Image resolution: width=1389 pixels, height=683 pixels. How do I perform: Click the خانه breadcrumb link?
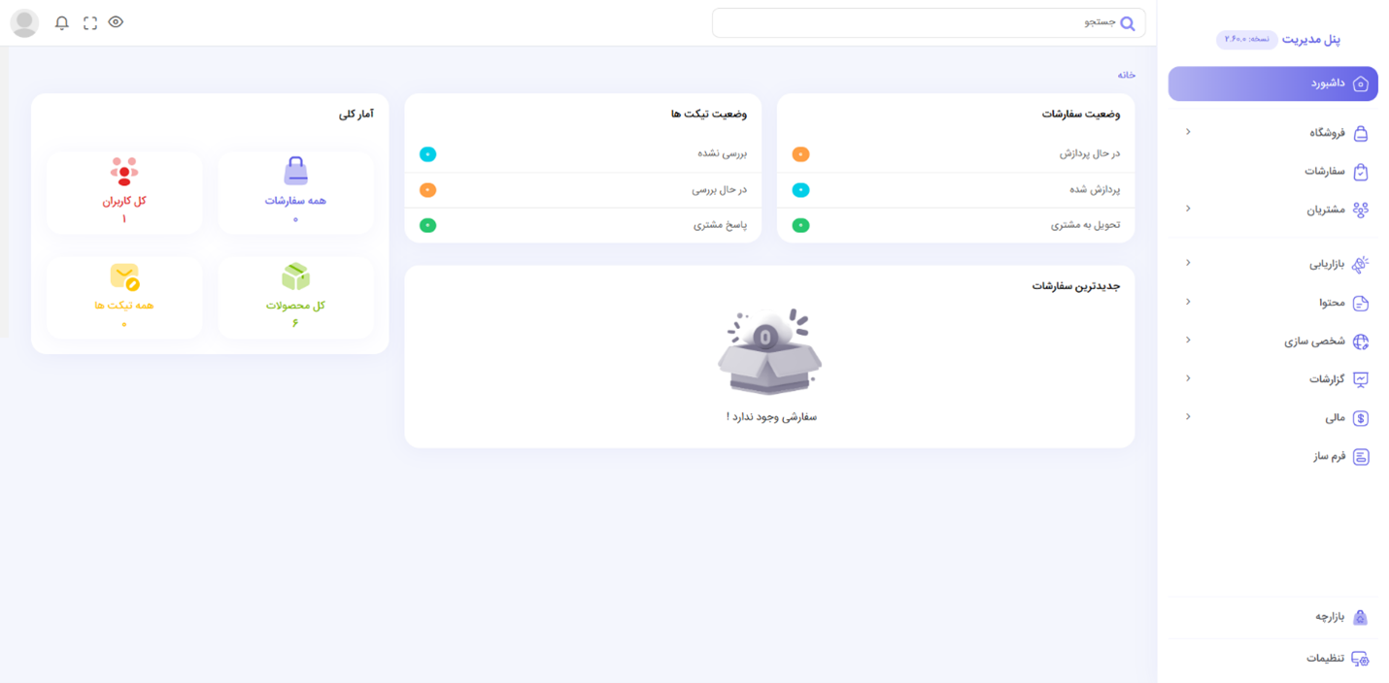pos(1126,75)
